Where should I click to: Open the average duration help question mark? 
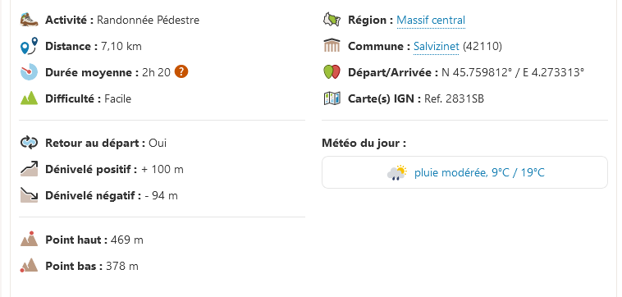[x=181, y=71]
